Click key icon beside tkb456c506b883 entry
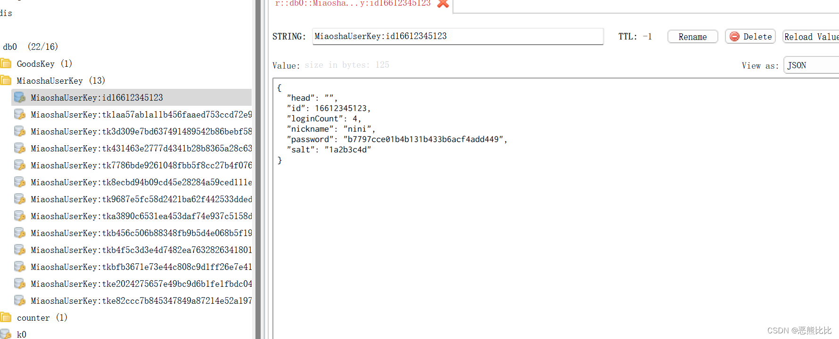Image resolution: width=839 pixels, height=339 pixels. (x=20, y=233)
